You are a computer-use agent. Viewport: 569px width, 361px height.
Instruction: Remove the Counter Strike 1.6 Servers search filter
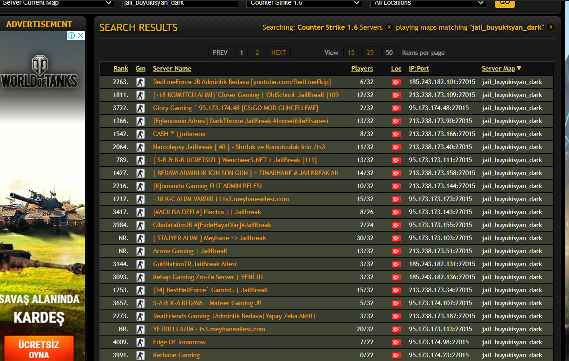(x=389, y=27)
